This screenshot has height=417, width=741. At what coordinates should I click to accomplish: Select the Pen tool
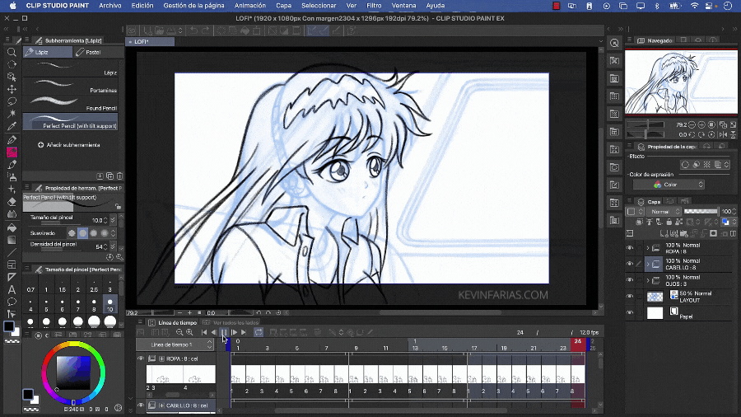12,140
